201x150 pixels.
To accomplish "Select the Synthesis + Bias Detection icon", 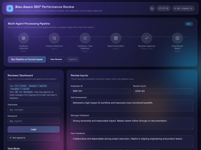I will pyautogui.click(x=85, y=38).
